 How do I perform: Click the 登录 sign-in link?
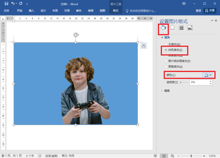point(198,11)
